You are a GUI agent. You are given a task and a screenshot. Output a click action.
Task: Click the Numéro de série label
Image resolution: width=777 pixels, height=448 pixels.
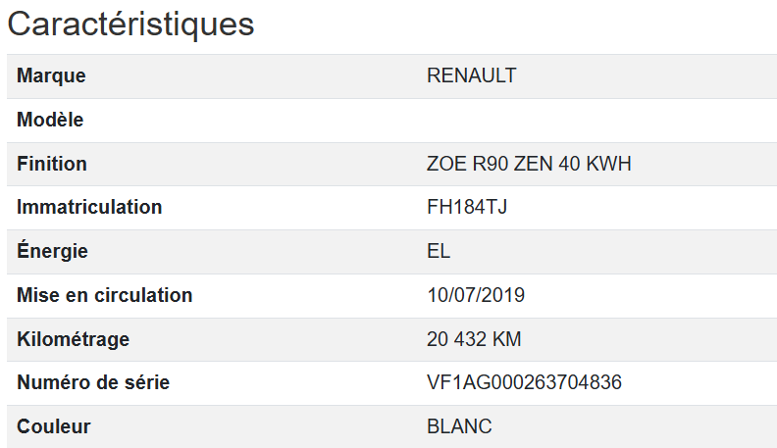pos(93,383)
